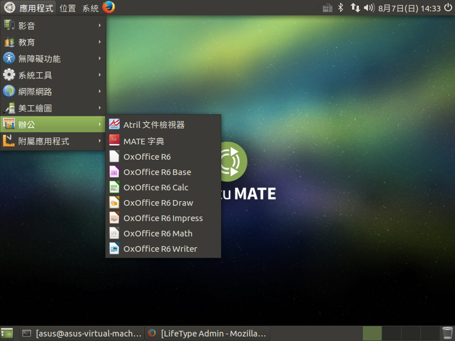Start the OxOffice R6 start center
The height and width of the screenshot is (341, 455).
(163, 157)
